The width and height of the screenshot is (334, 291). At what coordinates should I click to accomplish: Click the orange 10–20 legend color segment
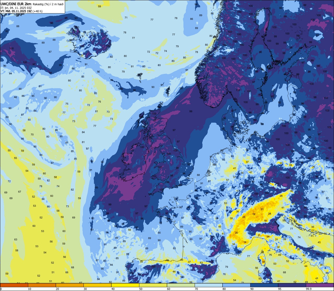[42, 285]
